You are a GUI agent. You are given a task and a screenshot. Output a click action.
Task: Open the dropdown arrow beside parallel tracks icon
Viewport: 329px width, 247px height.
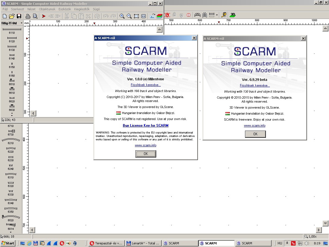[x=217, y=15]
